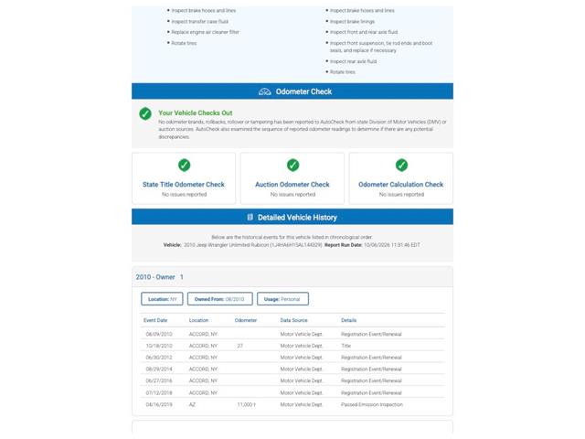Click the Report Run Date text
585x439 pixels.
pyautogui.click(x=372, y=245)
